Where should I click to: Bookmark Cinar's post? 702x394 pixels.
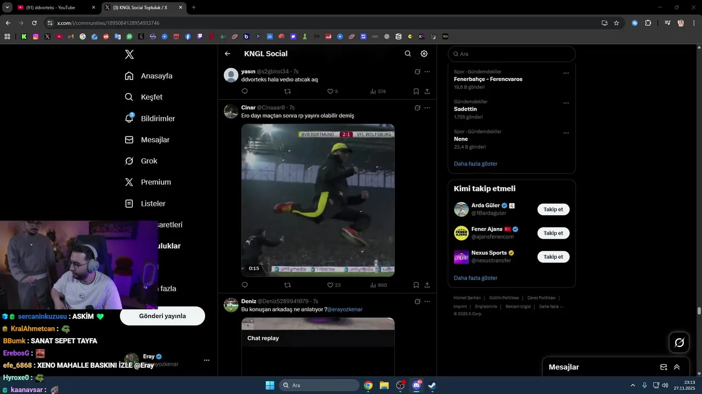pos(416,285)
